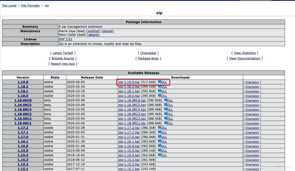Open the PHP 3.01 license link
Screen dimensions: 295x171
[65, 39]
